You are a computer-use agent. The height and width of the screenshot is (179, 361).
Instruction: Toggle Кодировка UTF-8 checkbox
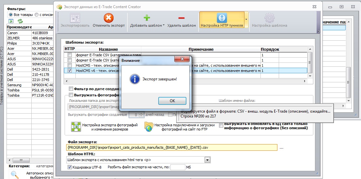pos(70,167)
